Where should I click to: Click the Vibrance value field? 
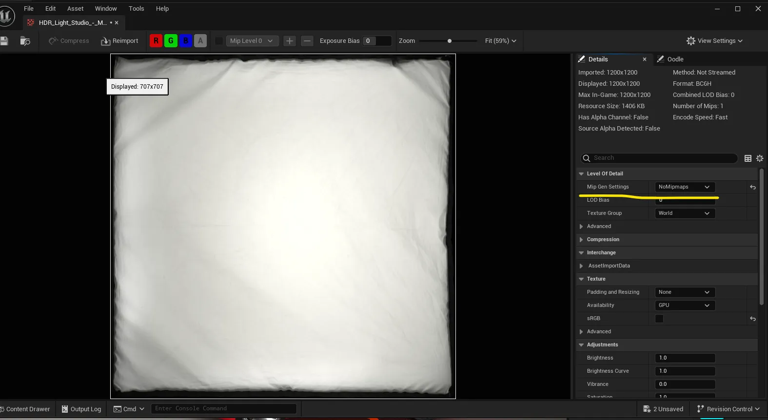pyautogui.click(x=685, y=384)
